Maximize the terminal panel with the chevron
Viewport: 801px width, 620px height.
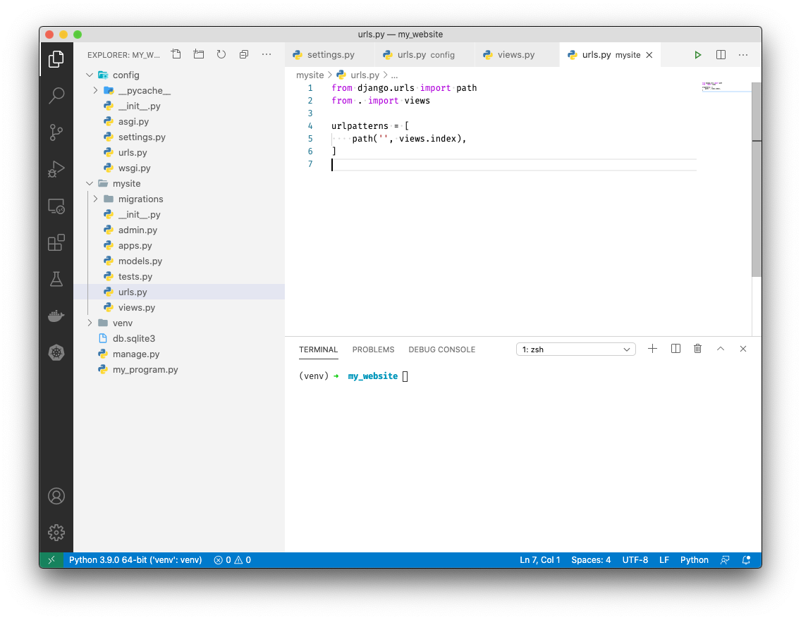721,349
